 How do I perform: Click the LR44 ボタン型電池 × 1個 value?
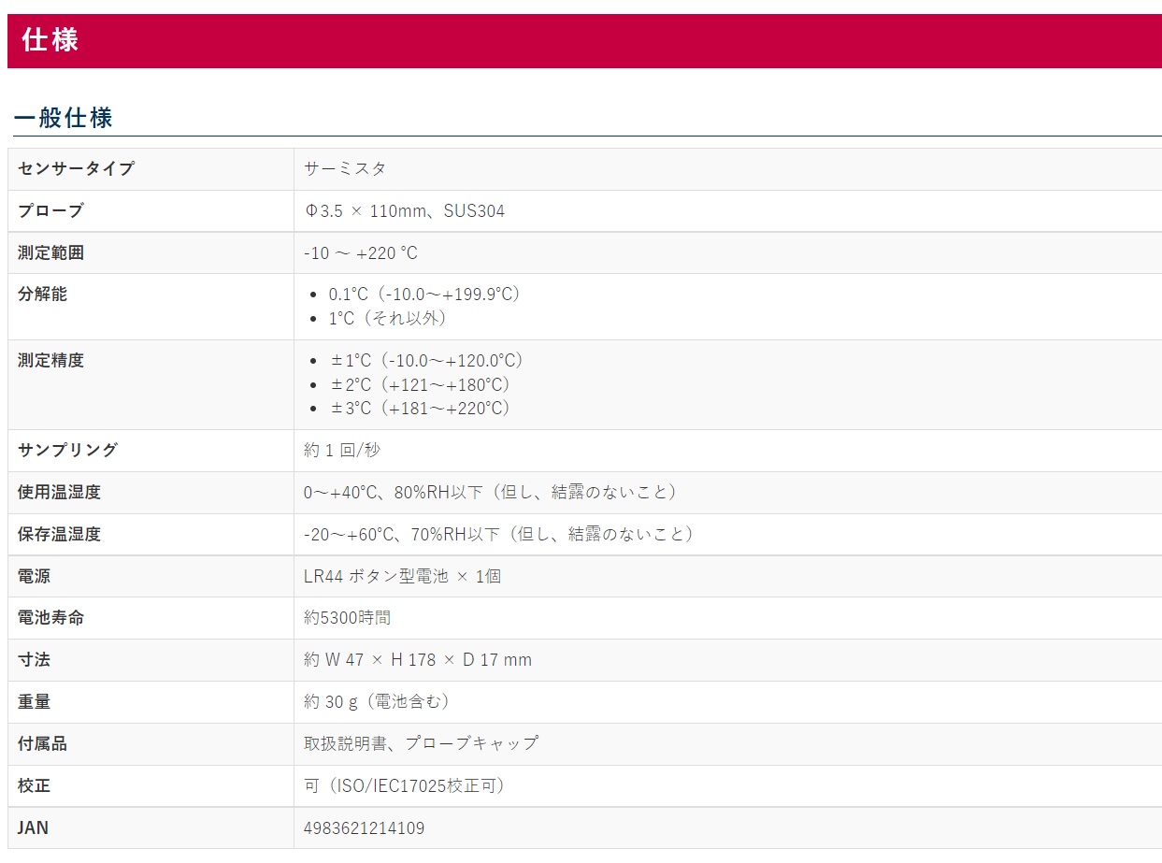(x=403, y=577)
